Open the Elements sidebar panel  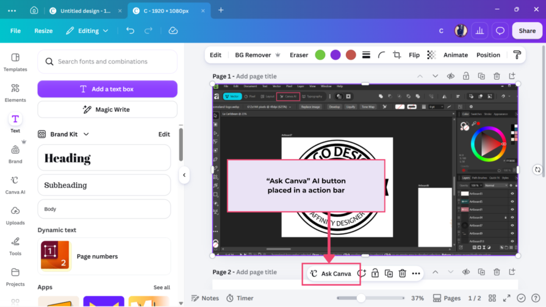pos(15,93)
